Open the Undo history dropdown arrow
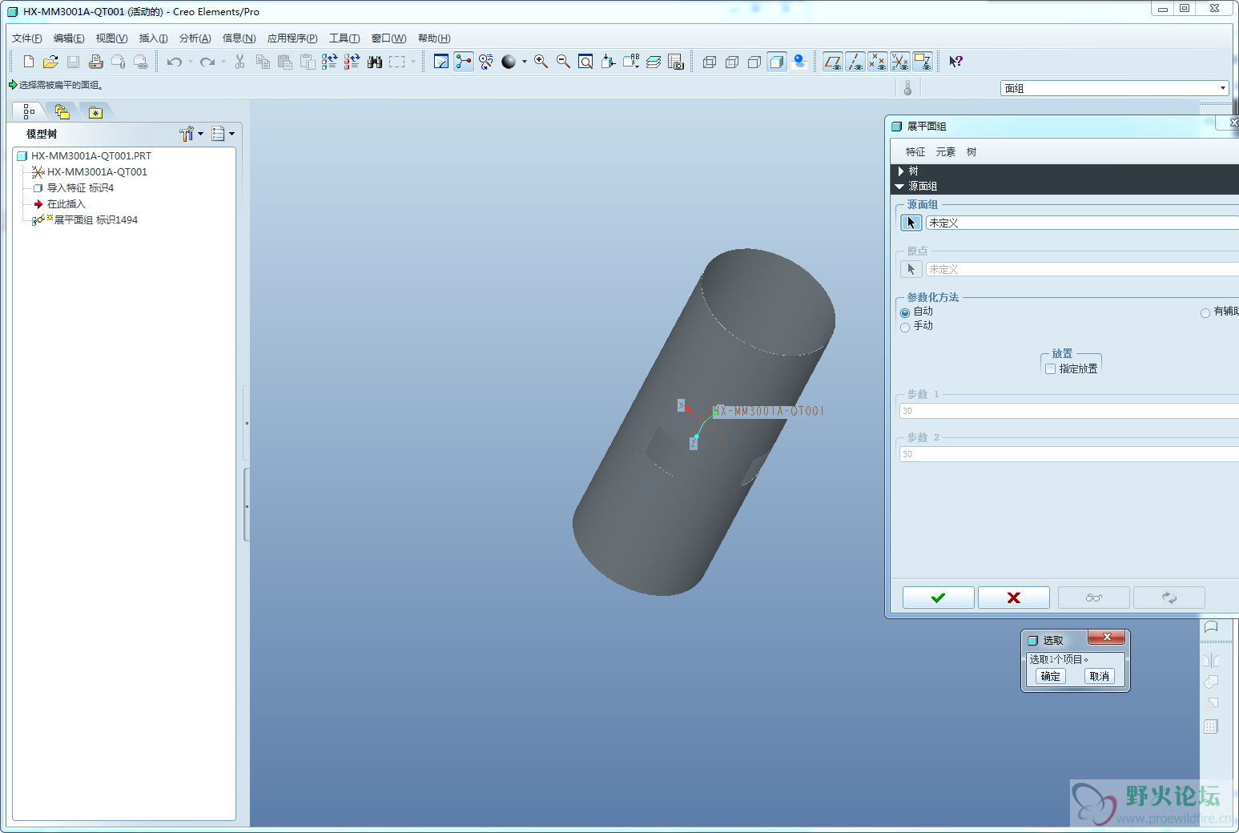This screenshot has height=833, width=1239. tap(191, 62)
